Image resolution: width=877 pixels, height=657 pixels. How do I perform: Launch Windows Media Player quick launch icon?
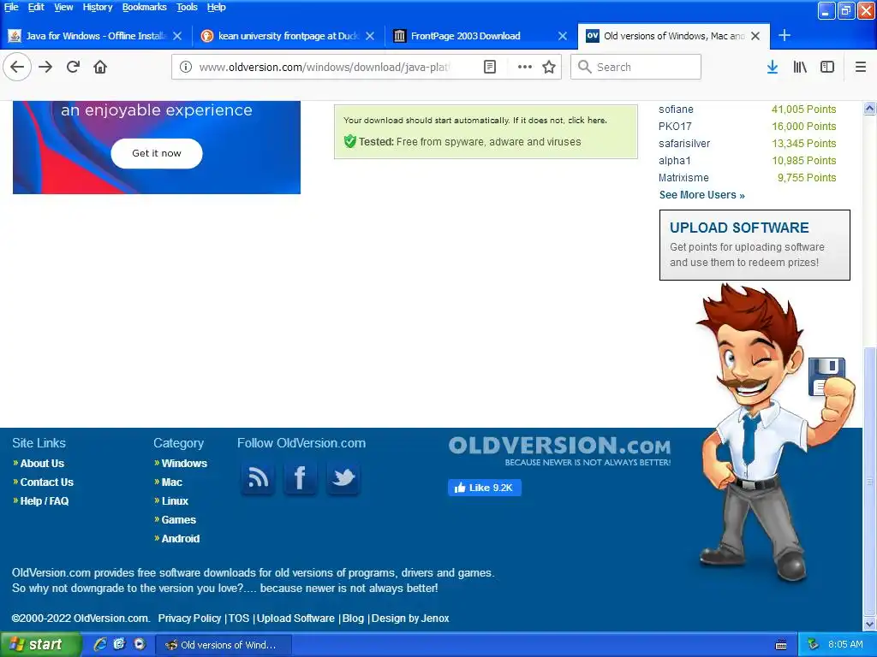(x=140, y=644)
